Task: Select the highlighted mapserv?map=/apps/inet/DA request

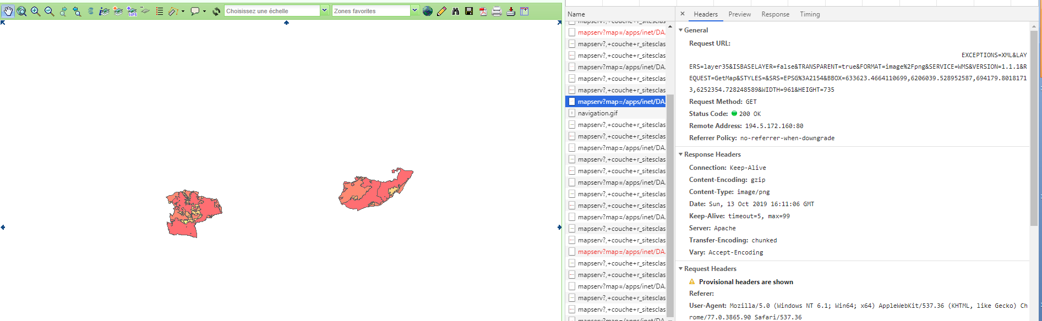Action: (x=615, y=102)
